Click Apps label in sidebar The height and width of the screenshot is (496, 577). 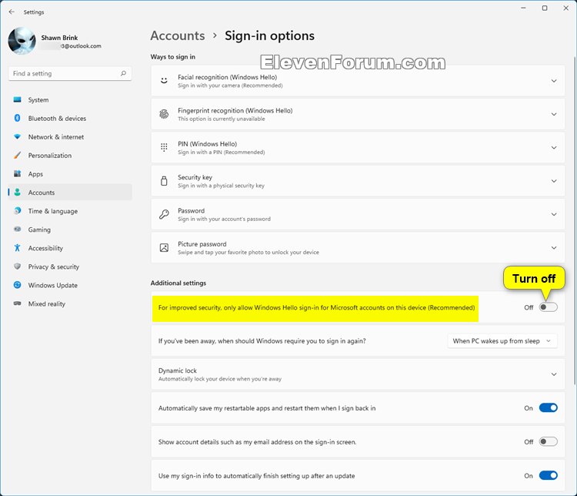pos(35,174)
